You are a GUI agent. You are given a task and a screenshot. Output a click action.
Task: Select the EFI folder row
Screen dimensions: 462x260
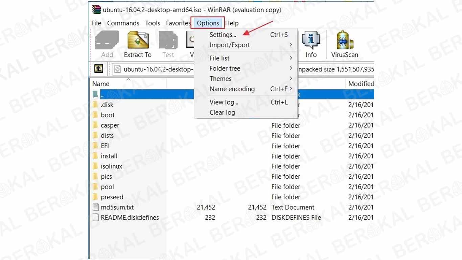pos(232,146)
